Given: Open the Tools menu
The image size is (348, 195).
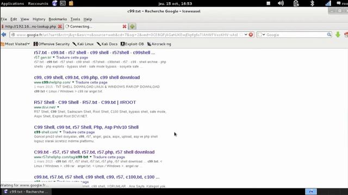Looking at the screenshot, I should (x=75, y=19).
